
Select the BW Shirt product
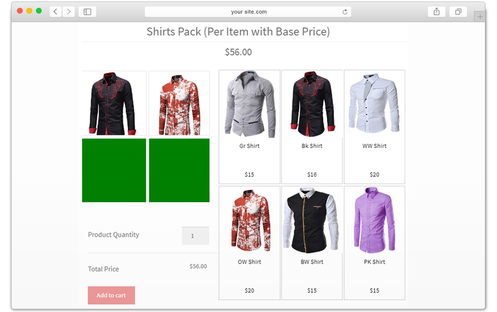point(312,243)
